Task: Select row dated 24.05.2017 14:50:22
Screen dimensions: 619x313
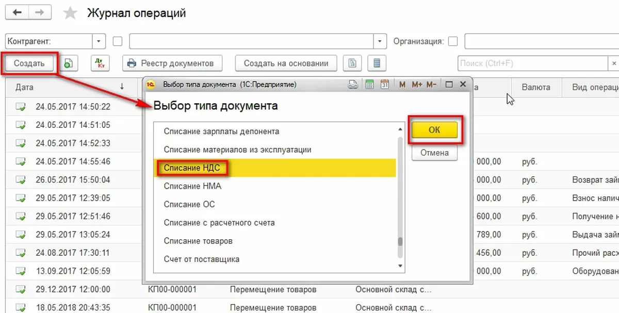Action: (x=72, y=107)
